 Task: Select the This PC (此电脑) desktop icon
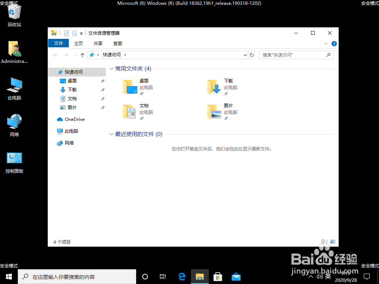14,88
